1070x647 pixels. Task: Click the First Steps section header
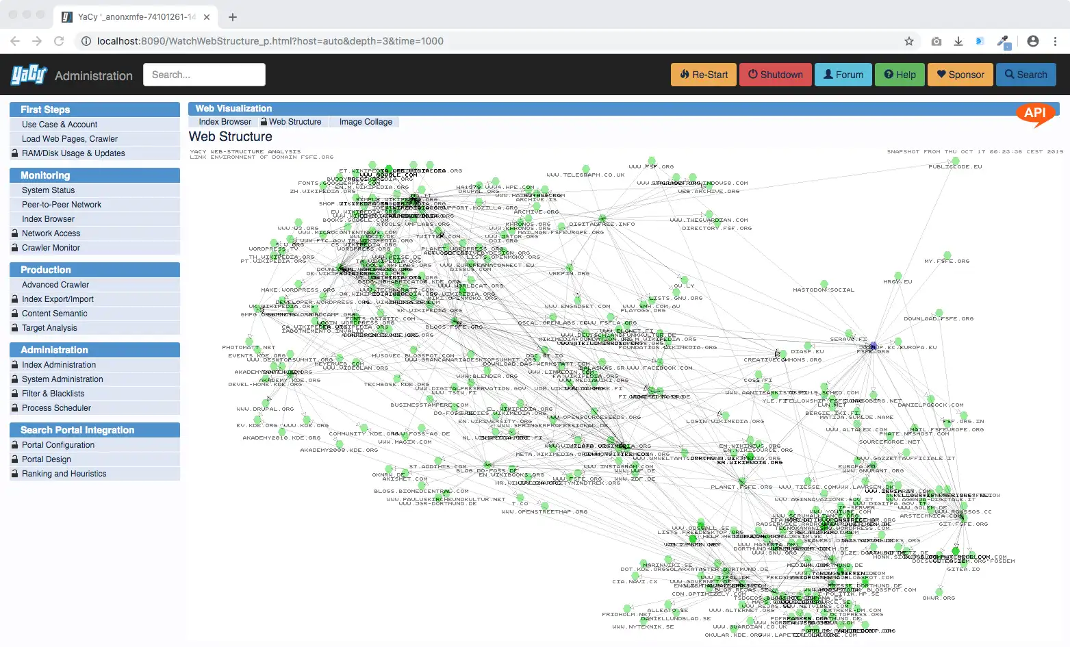tap(95, 110)
